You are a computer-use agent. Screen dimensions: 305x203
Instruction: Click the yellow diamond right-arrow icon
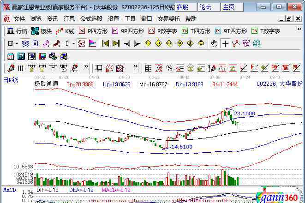[x=159, y=43]
